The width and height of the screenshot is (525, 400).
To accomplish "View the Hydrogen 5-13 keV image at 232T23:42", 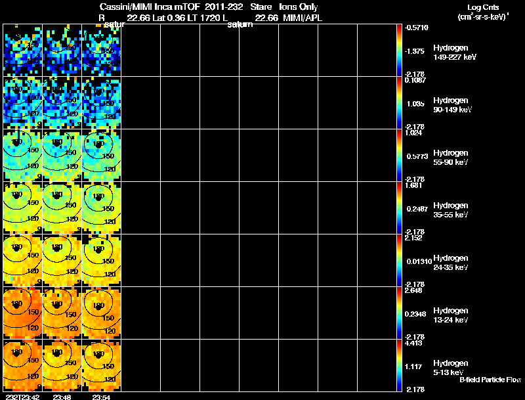I will pyautogui.click(x=23, y=365).
